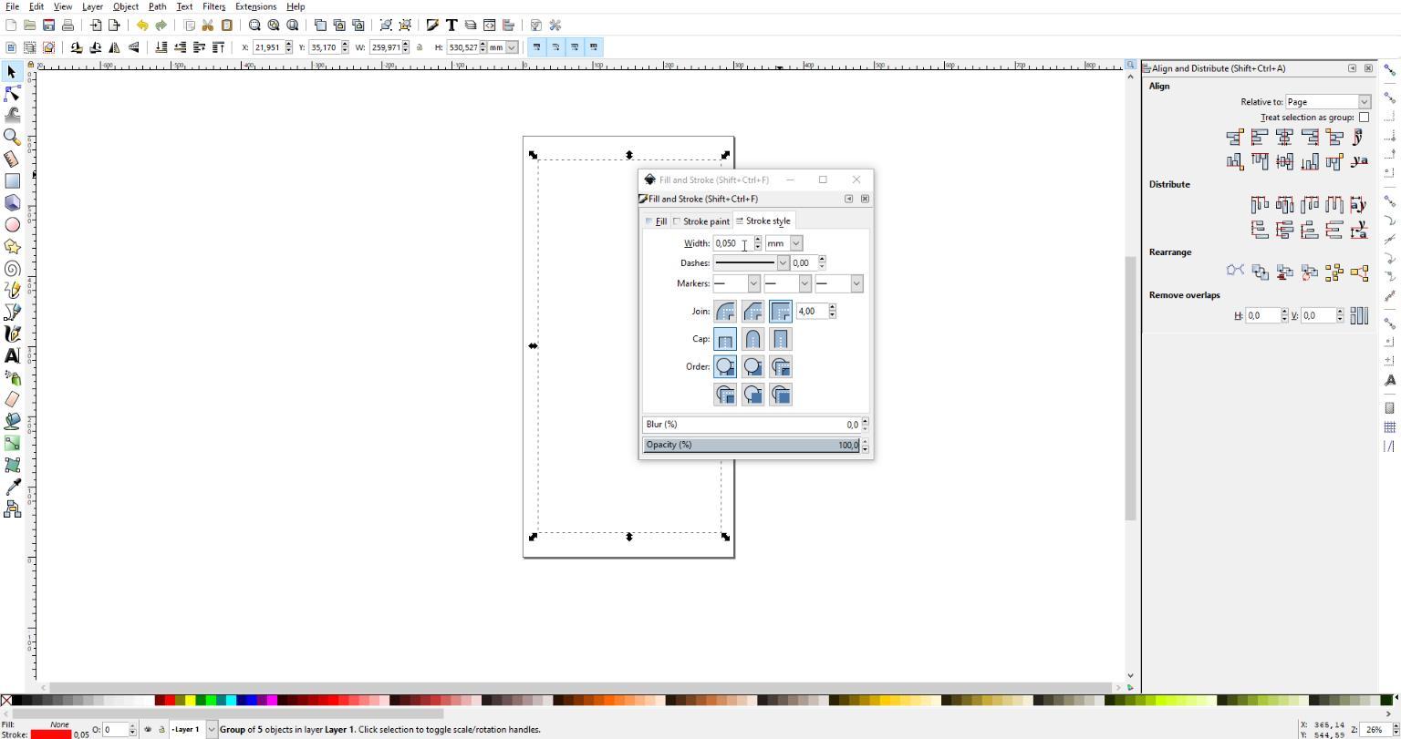Switch to the Stroke paint tab

701,221
